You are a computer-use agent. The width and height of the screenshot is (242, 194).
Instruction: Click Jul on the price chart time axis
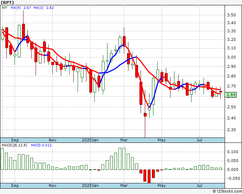pos(199,140)
